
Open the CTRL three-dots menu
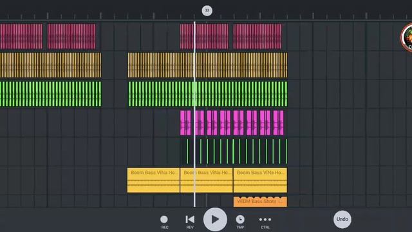click(x=265, y=222)
